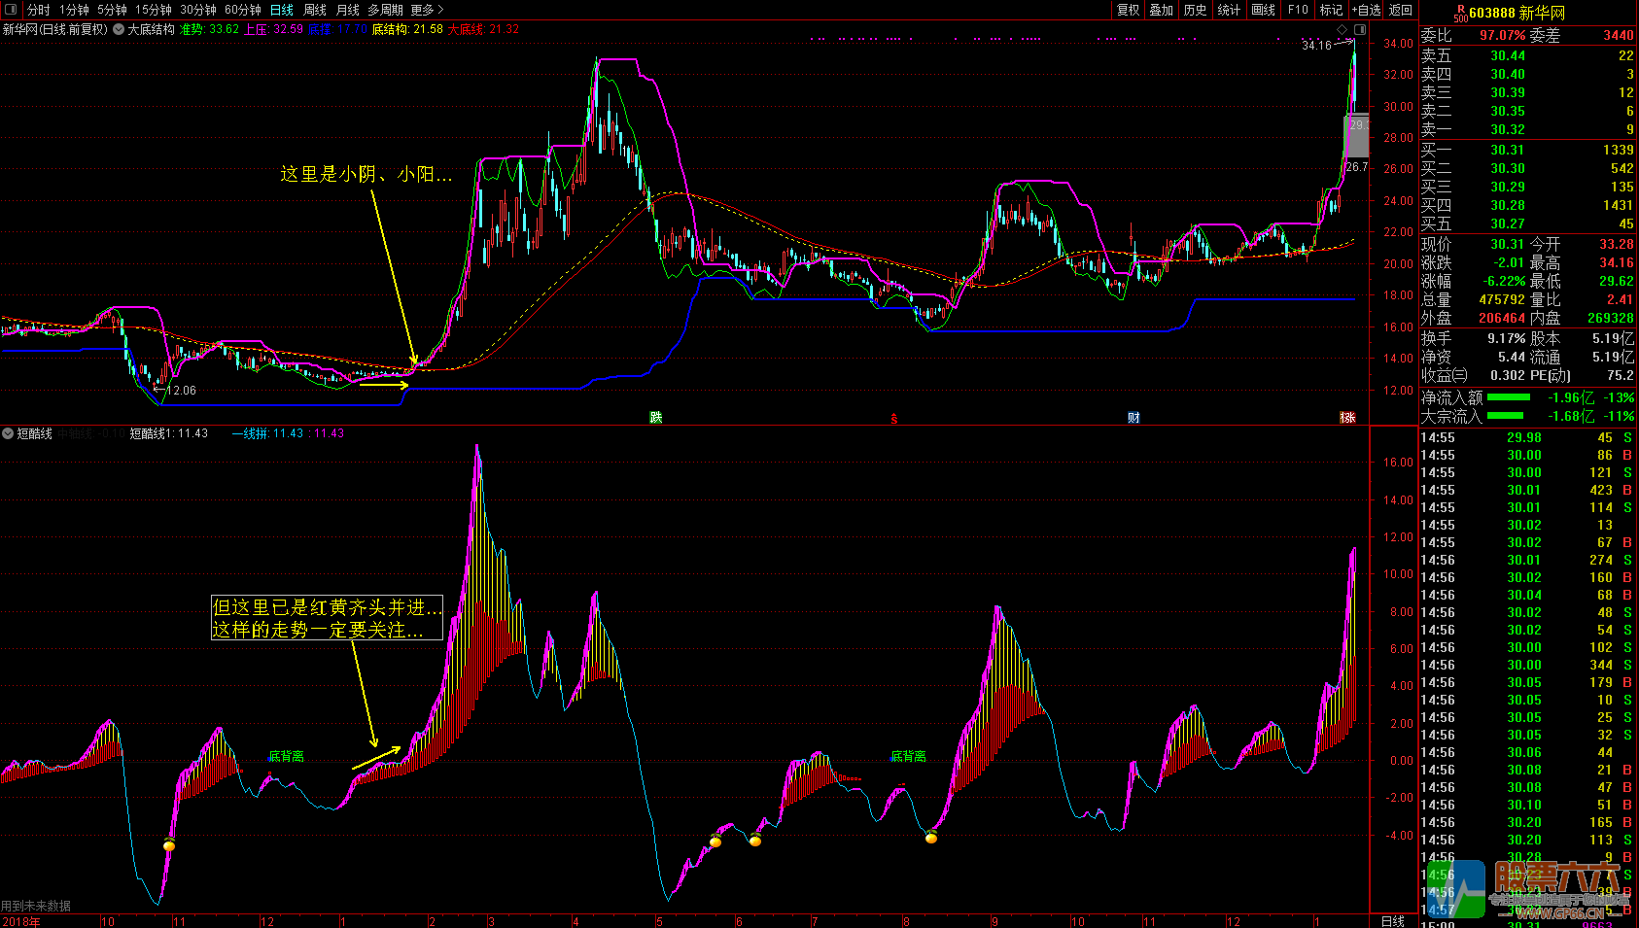This screenshot has width=1639, height=928.
Task: Click the 日线 label at bottom-right of timeline
Action: pos(1392,921)
